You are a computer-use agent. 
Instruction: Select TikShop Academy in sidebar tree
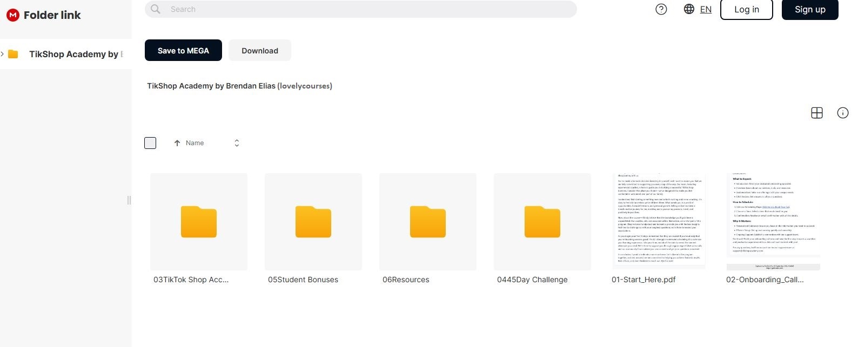tap(73, 54)
